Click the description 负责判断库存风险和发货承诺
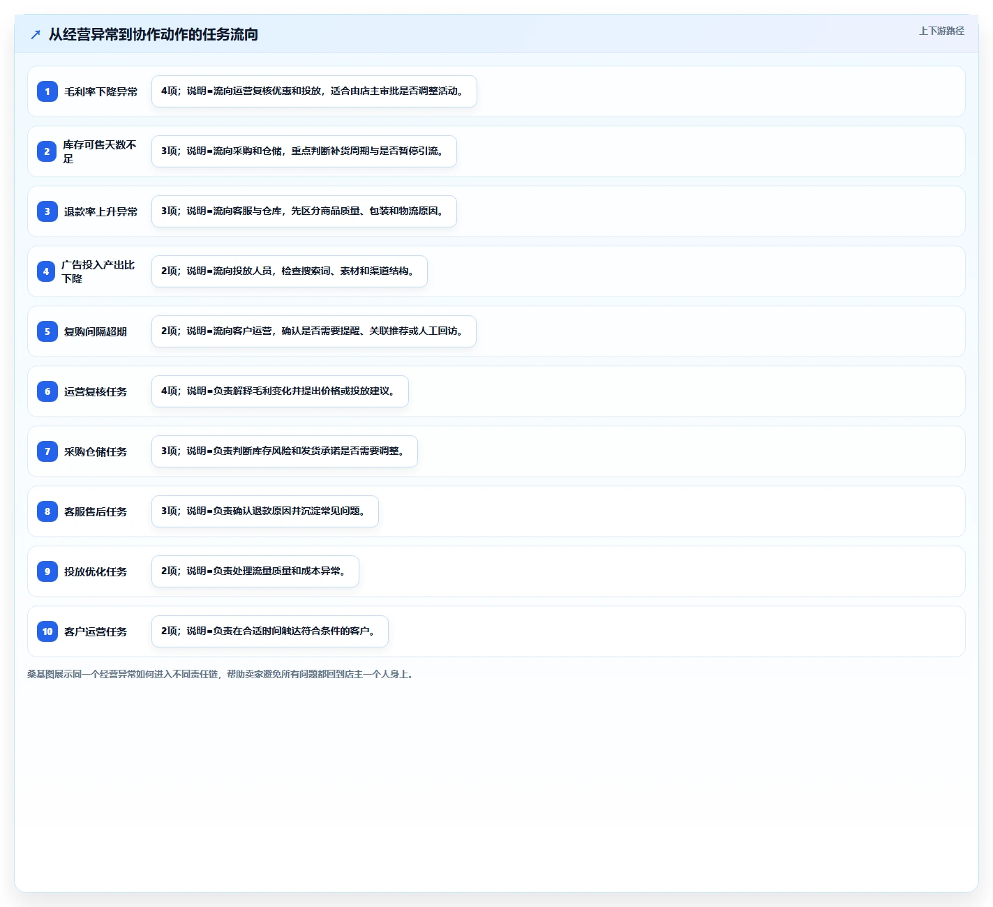This screenshot has width=993, height=907. (285, 451)
